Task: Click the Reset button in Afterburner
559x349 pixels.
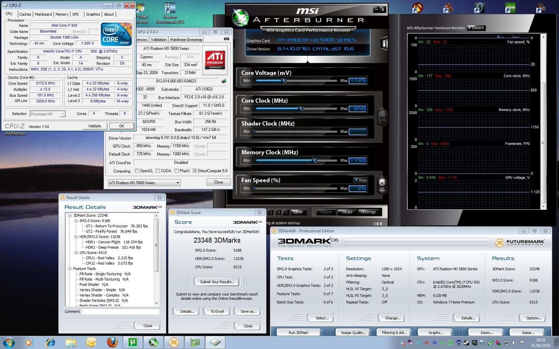Action: [x=347, y=212]
